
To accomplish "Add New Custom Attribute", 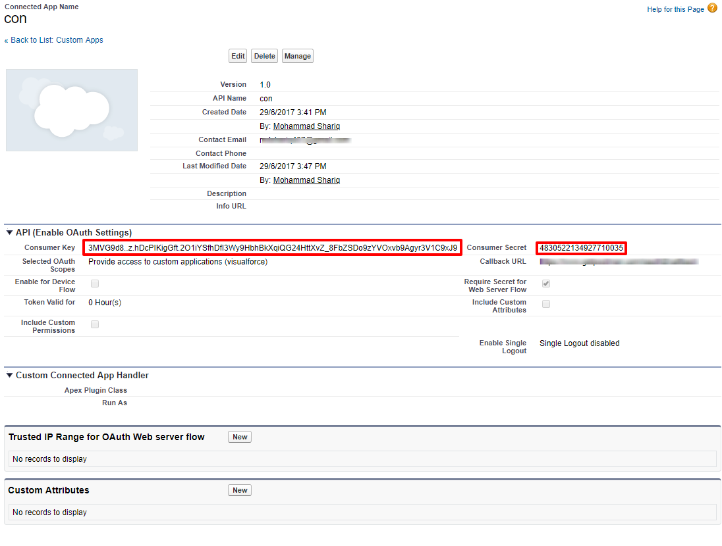I will tap(240, 490).
